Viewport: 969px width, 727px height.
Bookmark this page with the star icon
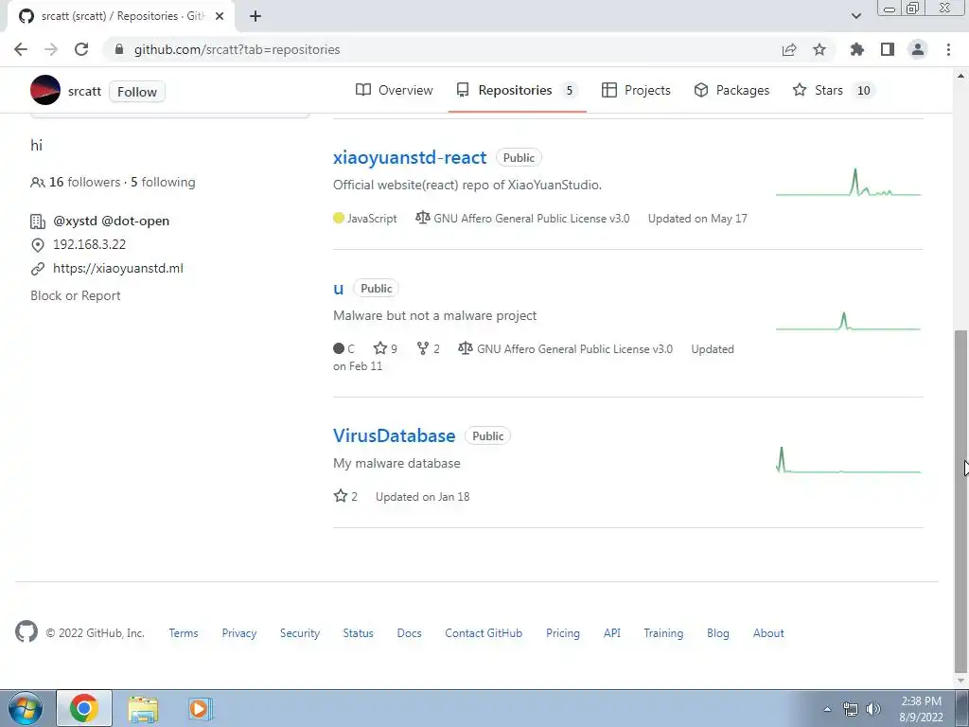(x=819, y=49)
